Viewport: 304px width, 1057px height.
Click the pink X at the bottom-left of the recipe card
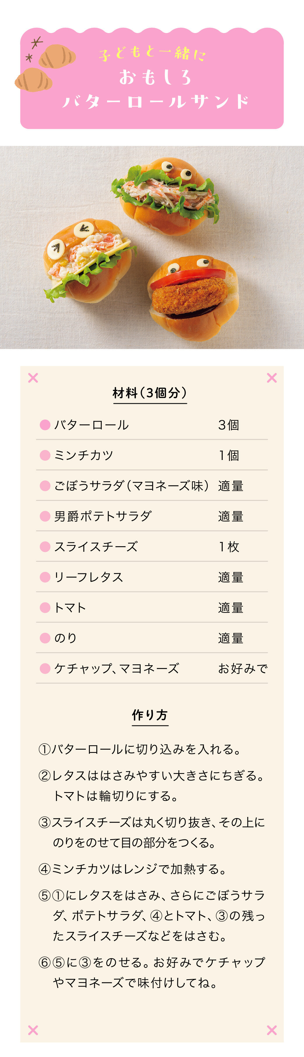33,1030
